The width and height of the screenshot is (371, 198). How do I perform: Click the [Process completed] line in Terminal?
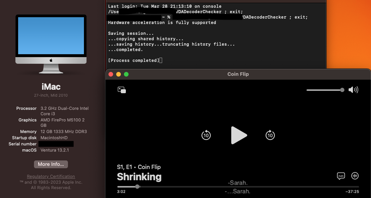(x=134, y=60)
